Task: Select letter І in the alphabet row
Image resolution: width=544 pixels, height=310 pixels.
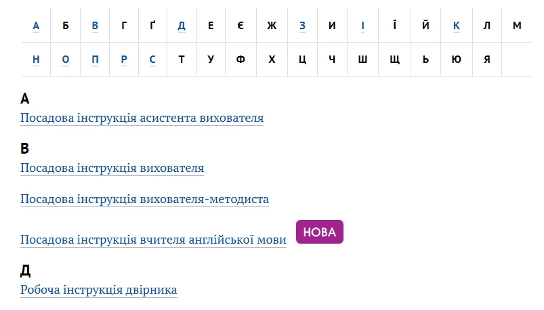Action: (362, 26)
